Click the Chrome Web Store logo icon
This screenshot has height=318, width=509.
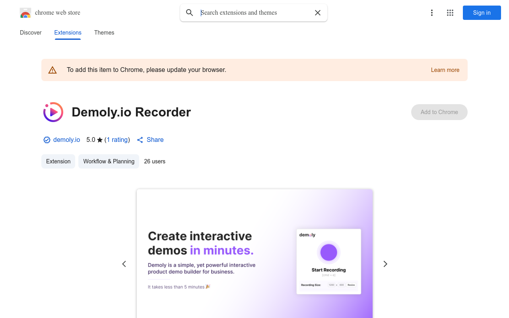[25, 13]
